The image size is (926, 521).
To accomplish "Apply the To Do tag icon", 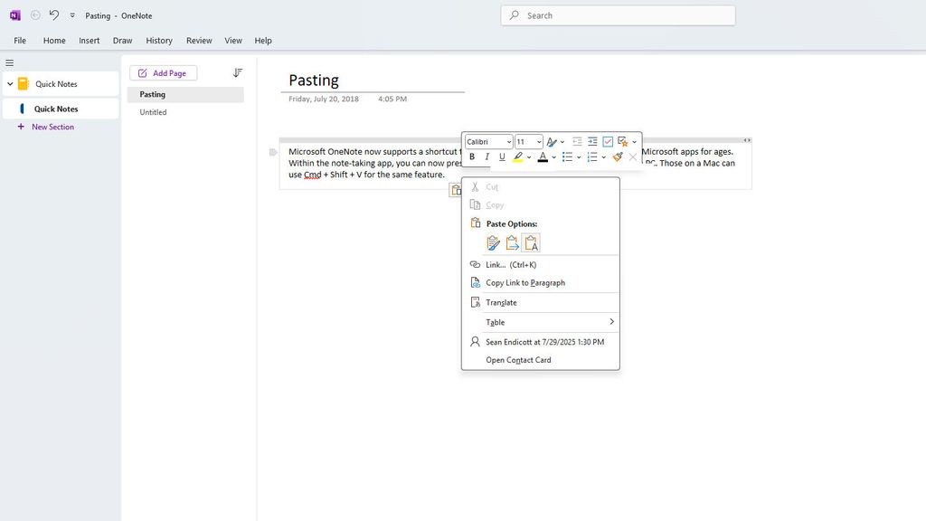I will [x=608, y=141].
